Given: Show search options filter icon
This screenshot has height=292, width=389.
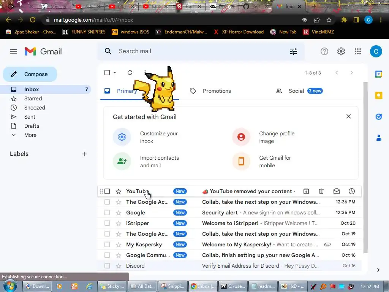Looking at the screenshot, I should pyautogui.click(x=294, y=51).
